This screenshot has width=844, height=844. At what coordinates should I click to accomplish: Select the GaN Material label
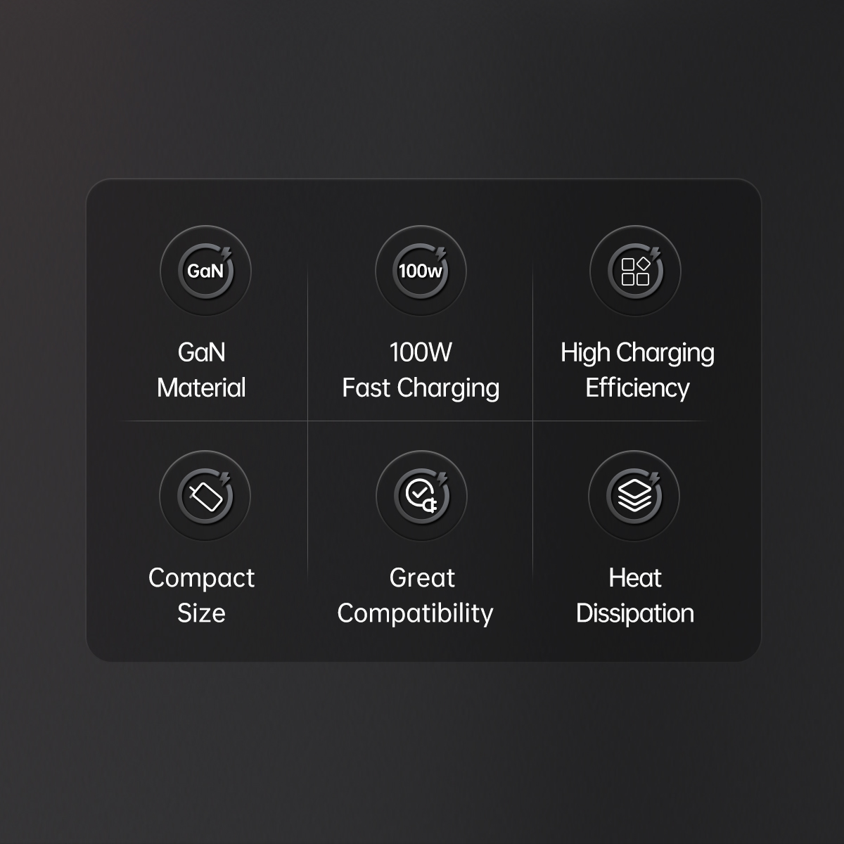point(201,370)
